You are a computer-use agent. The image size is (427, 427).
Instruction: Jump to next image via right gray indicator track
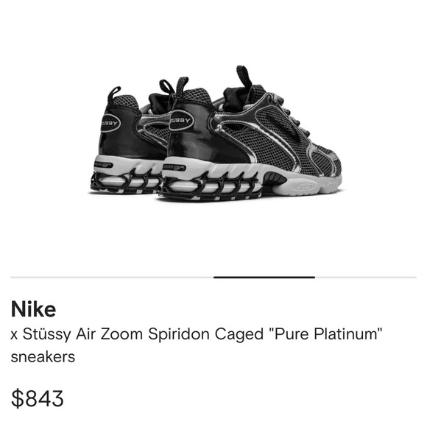pyautogui.click(x=366, y=278)
